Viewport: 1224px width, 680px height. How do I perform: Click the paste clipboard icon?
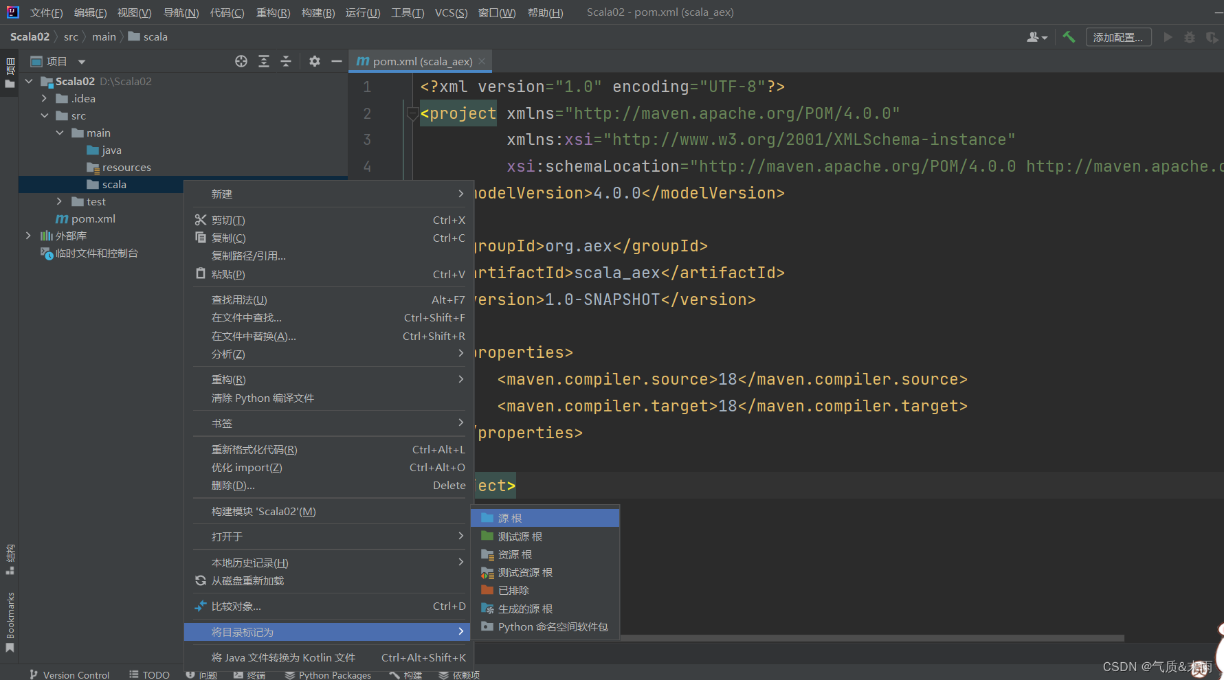pos(201,273)
